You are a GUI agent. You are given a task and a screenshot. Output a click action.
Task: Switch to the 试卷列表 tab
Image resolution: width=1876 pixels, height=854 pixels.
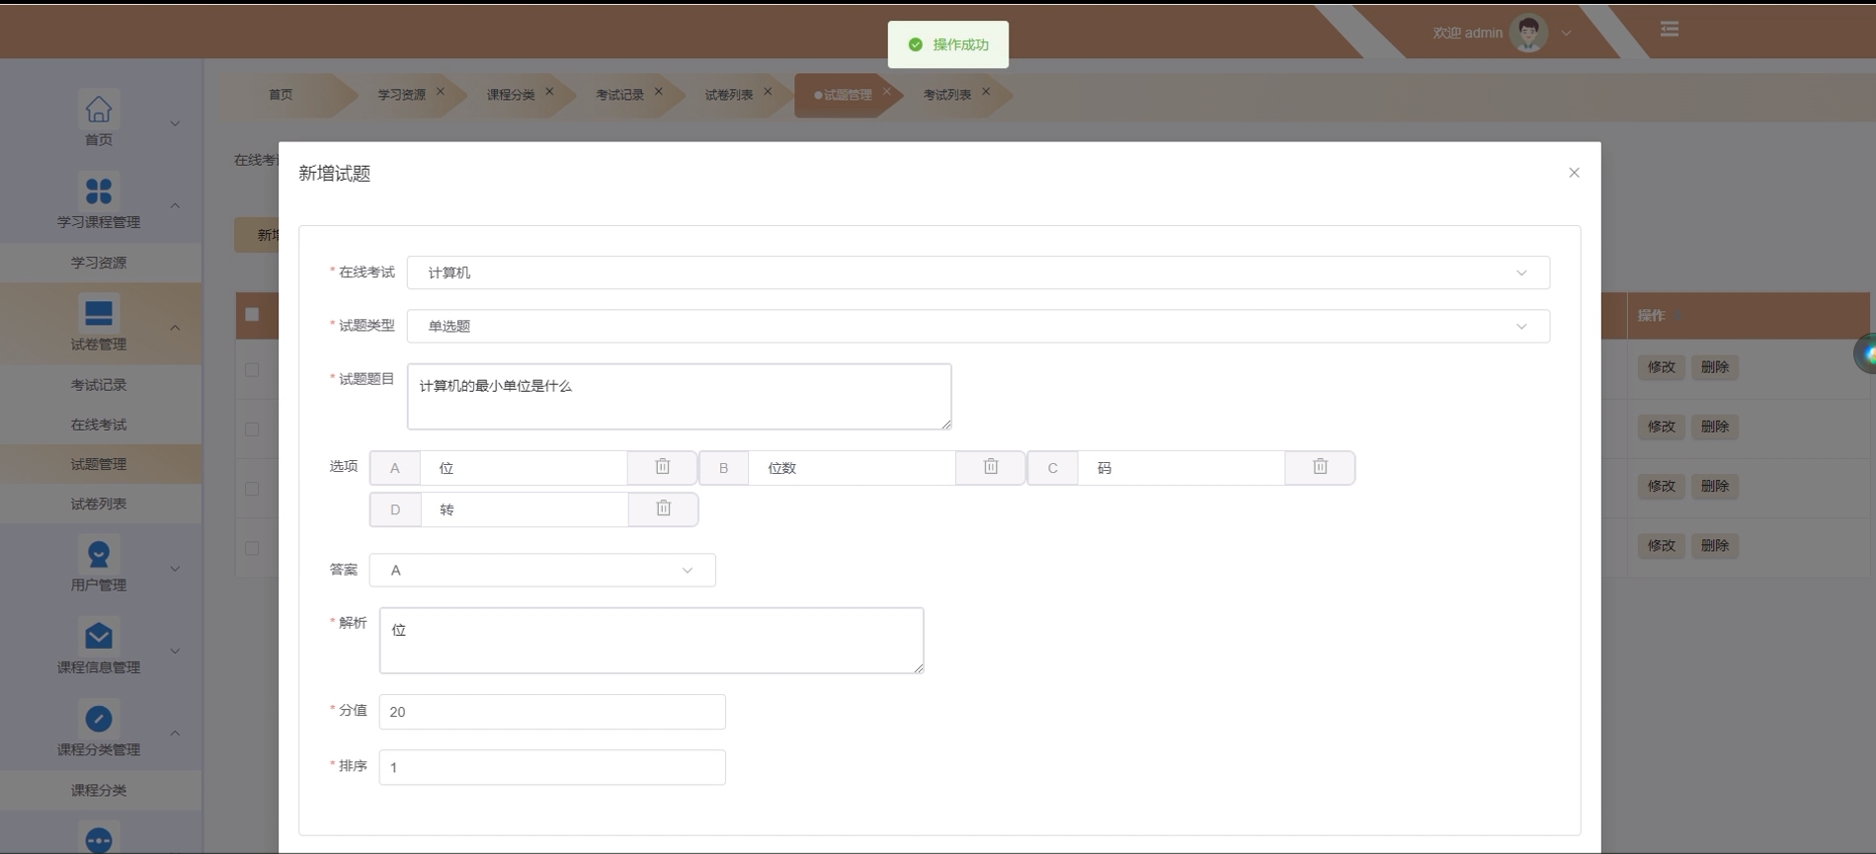point(729,95)
